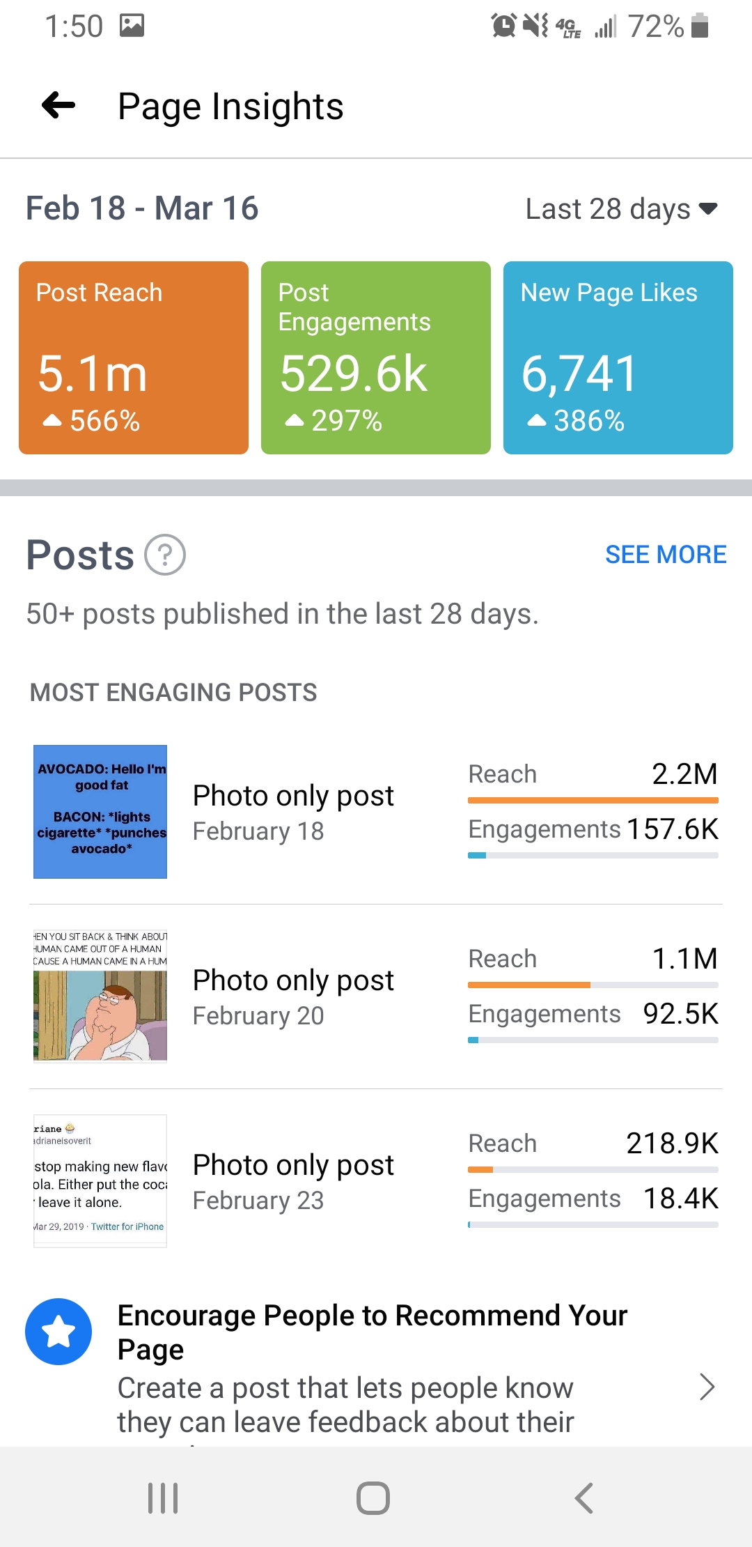Viewport: 752px width, 1547px height.
Task: Open the New Page Likes card
Action: point(618,357)
